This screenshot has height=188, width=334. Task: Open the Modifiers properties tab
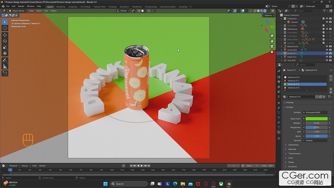(x=279, y=107)
